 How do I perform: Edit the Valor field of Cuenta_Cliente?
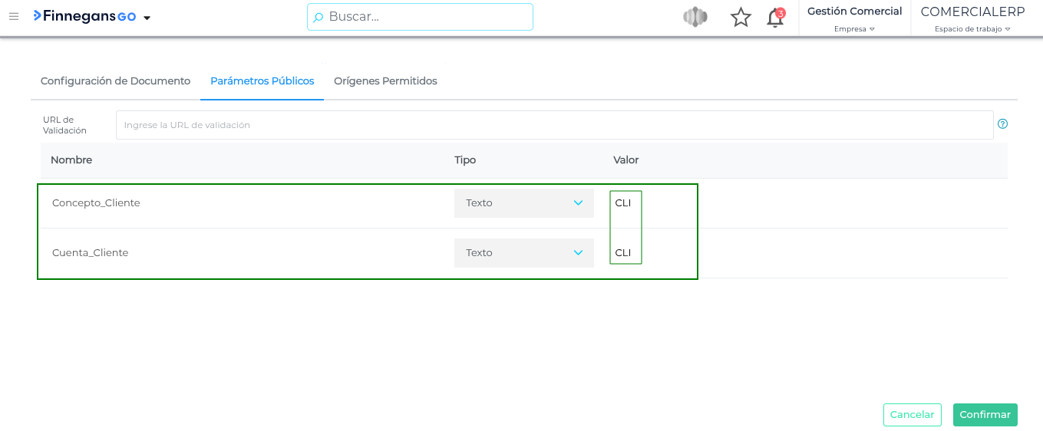pyautogui.click(x=625, y=253)
